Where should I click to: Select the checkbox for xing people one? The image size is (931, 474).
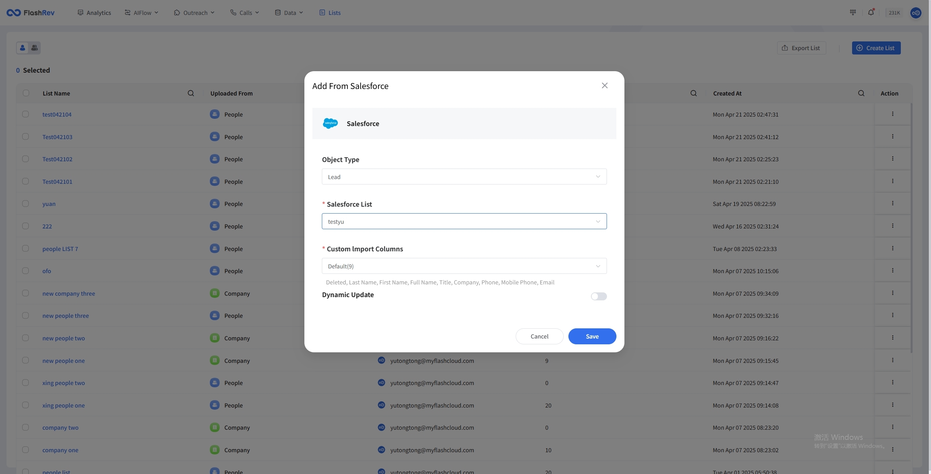click(25, 405)
